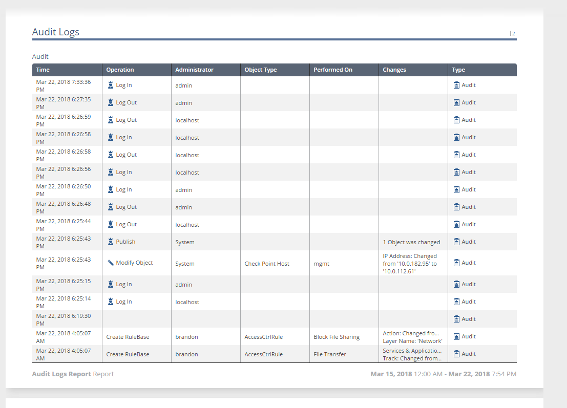Click the Audit type icon in the 6:26:59 row
The image size is (567, 408).
click(456, 120)
